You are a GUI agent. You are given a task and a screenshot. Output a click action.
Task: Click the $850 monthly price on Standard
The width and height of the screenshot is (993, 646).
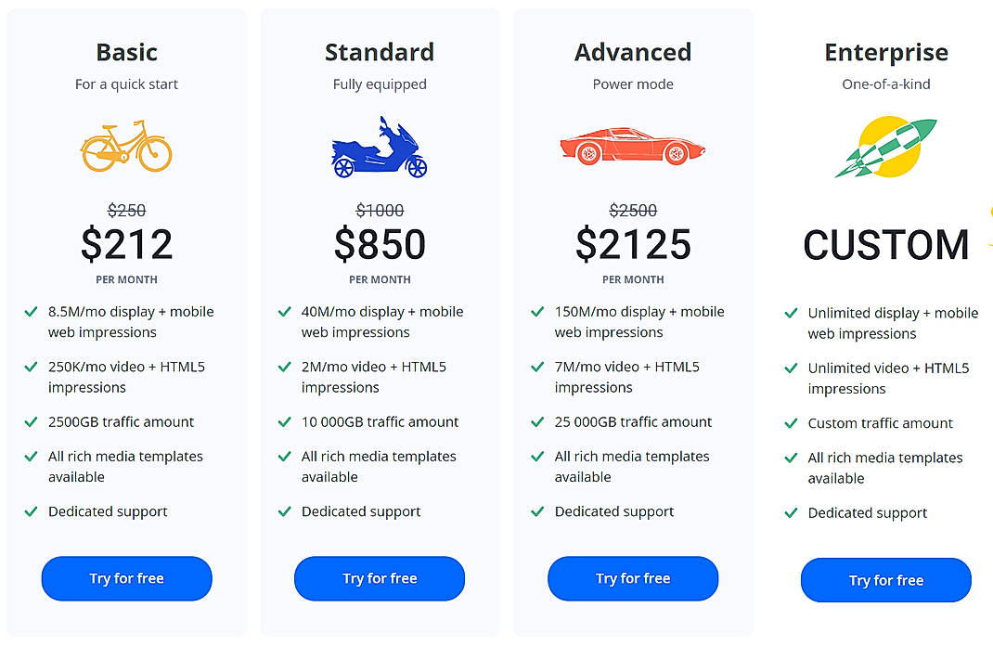coord(380,244)
